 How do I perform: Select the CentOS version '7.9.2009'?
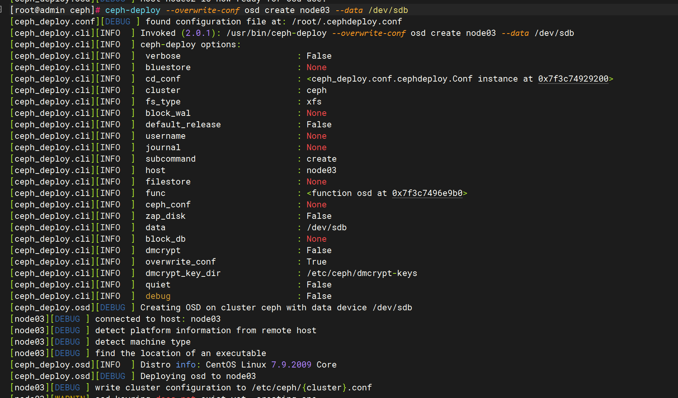point(291,365)
